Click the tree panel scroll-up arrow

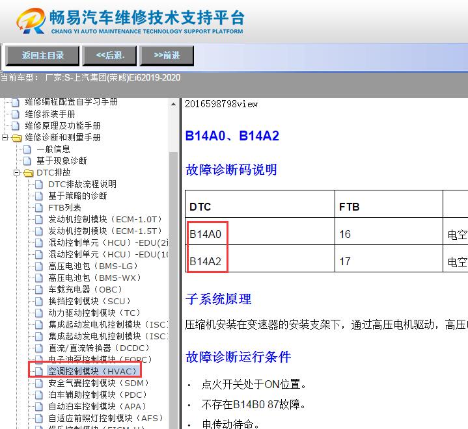coord(173,104)
